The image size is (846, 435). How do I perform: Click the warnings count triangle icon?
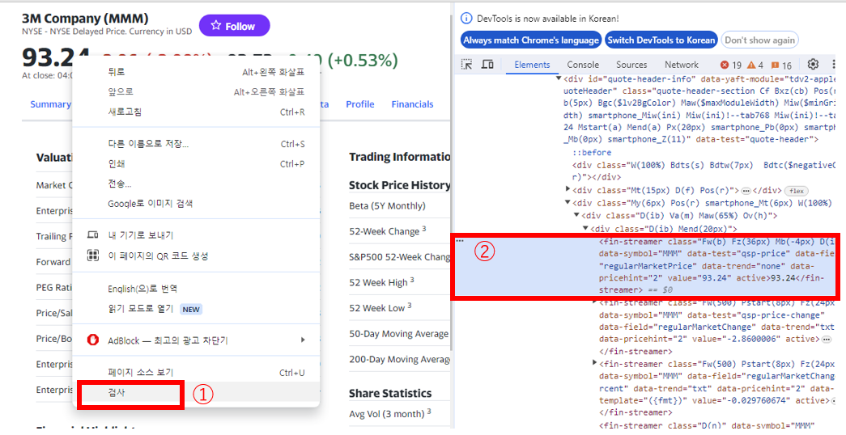751,65
